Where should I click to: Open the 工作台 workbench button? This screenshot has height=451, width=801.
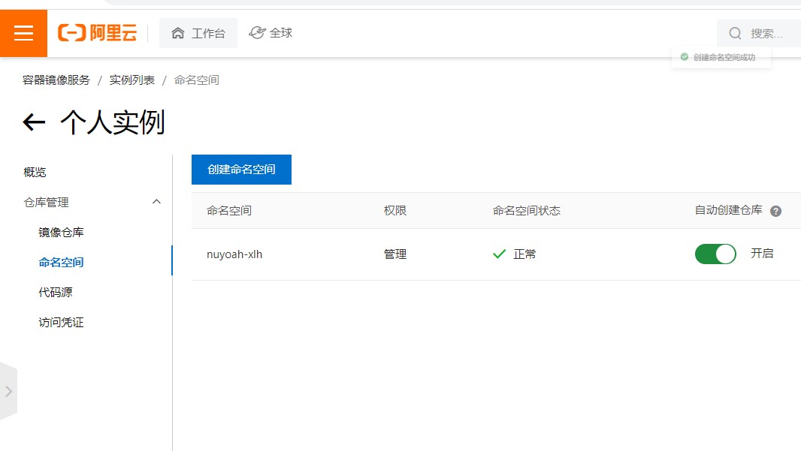coord(198,33)
